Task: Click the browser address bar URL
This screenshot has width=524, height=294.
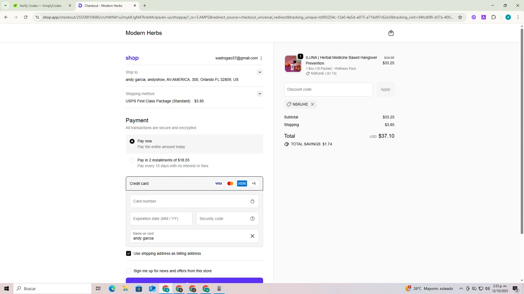Action: click(x=248, y=17)
